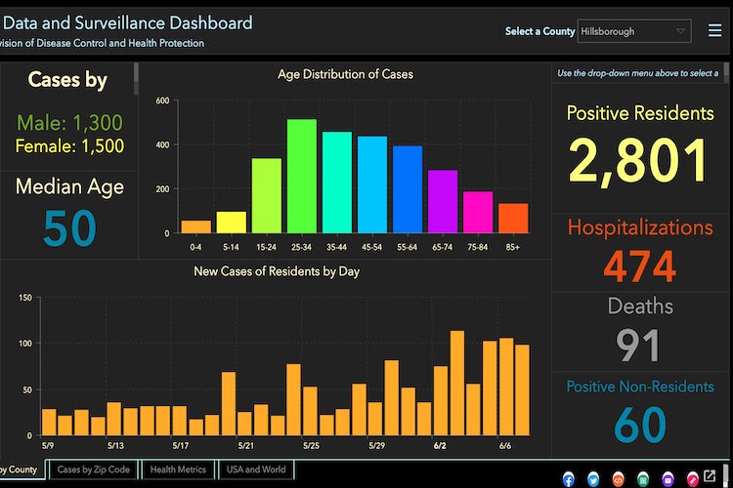Click the Positive Non-Residents heading

[641, 387]
